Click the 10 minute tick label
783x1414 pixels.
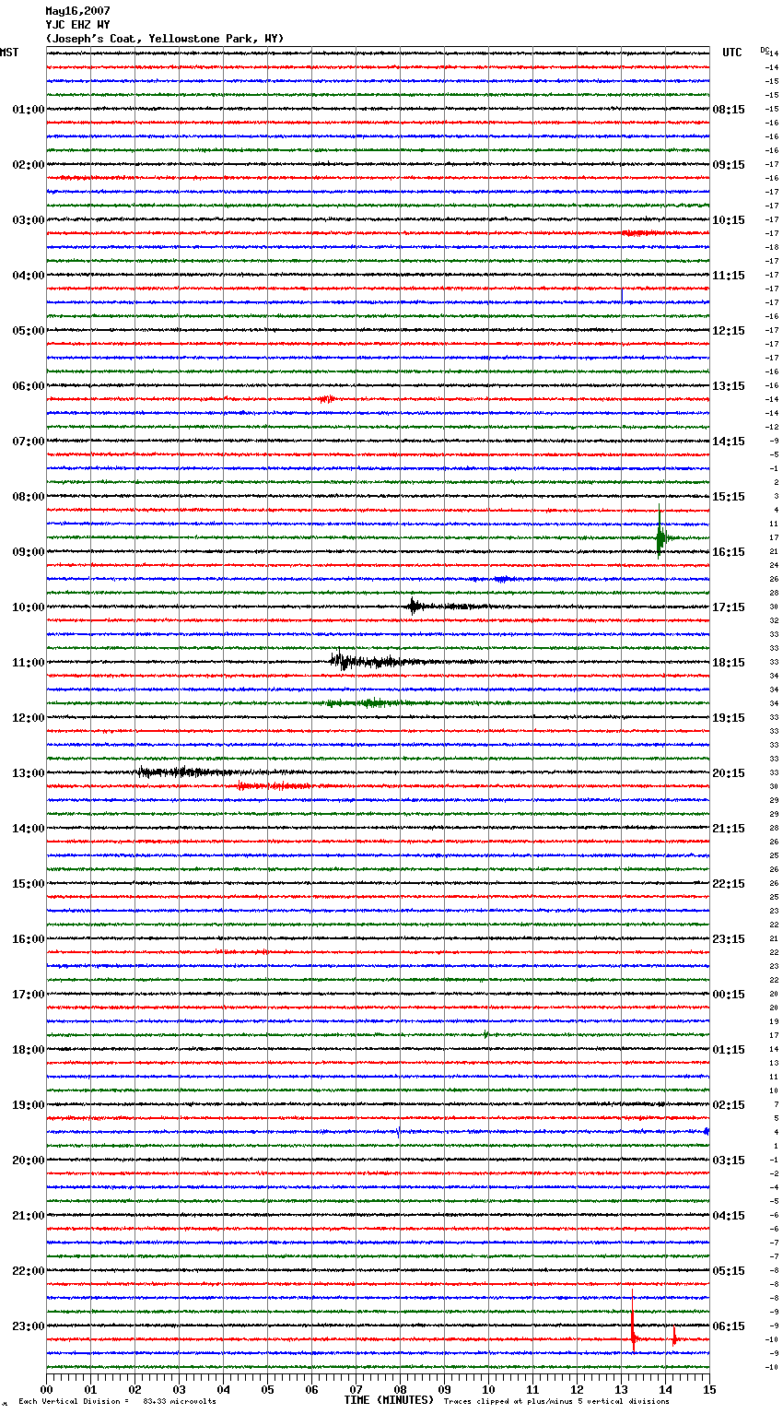(x=488, y=1389)
